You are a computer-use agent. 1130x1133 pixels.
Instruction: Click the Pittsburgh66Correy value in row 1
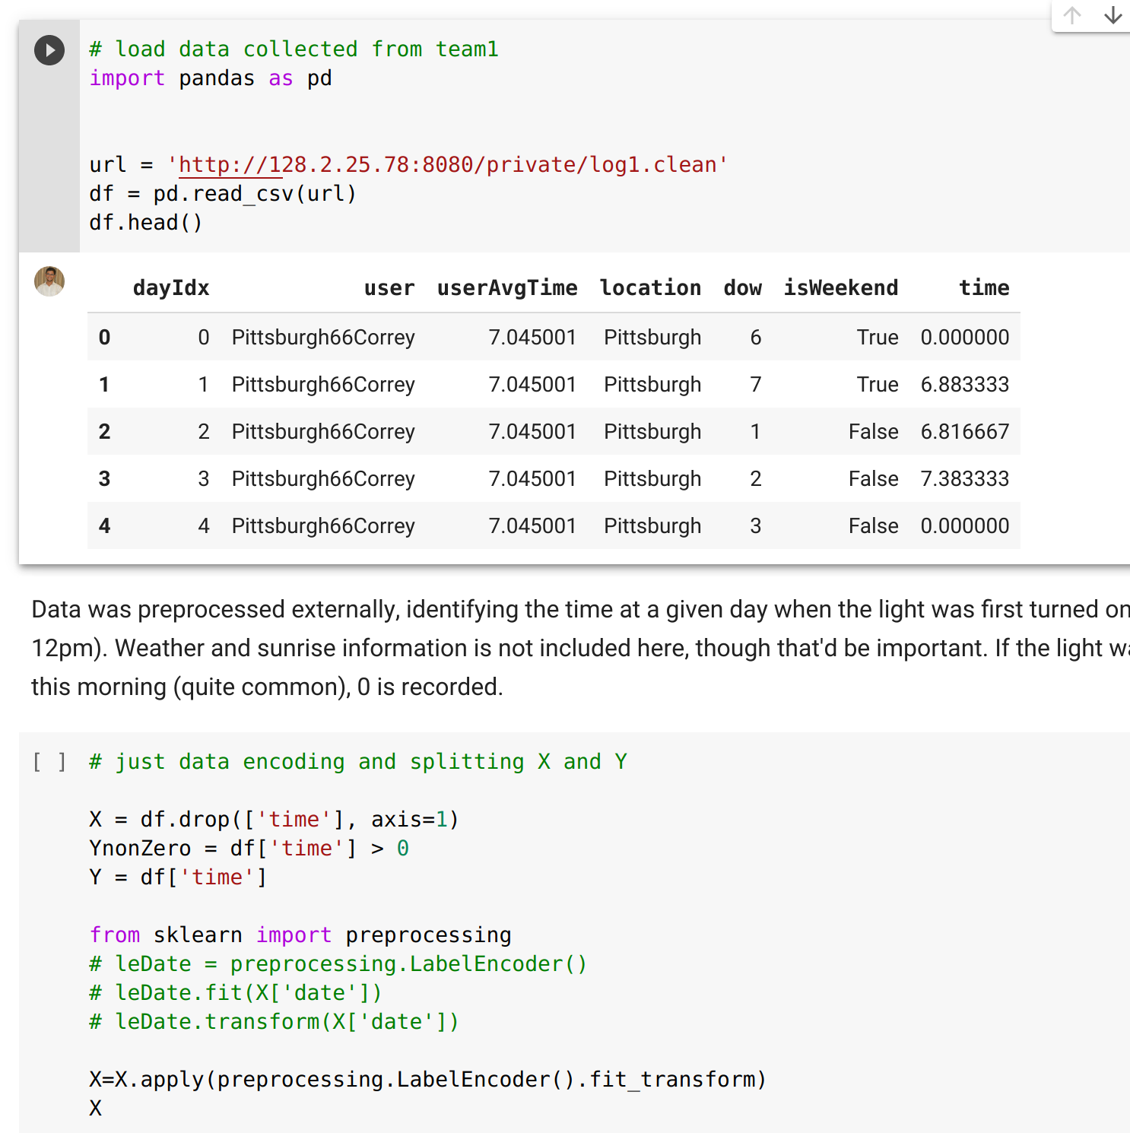click(322, 384)
